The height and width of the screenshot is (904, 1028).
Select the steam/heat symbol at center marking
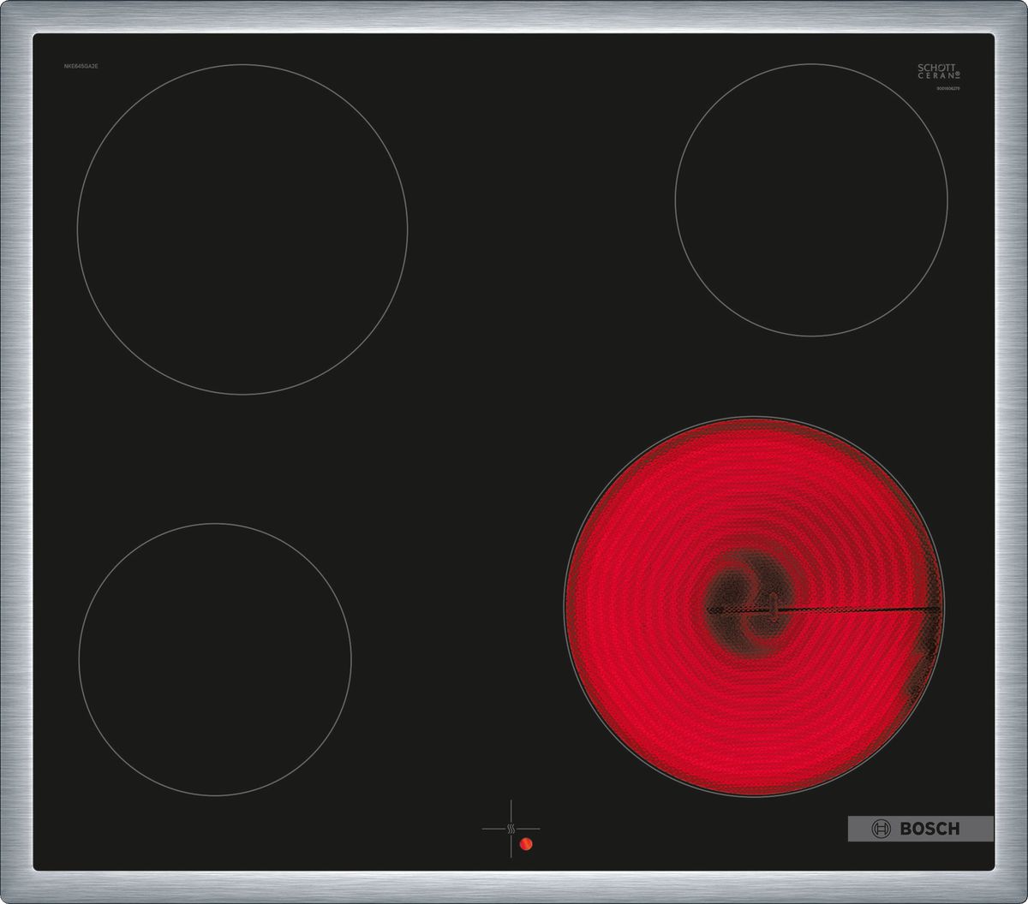pyautogui.click(x=511, y=829)
